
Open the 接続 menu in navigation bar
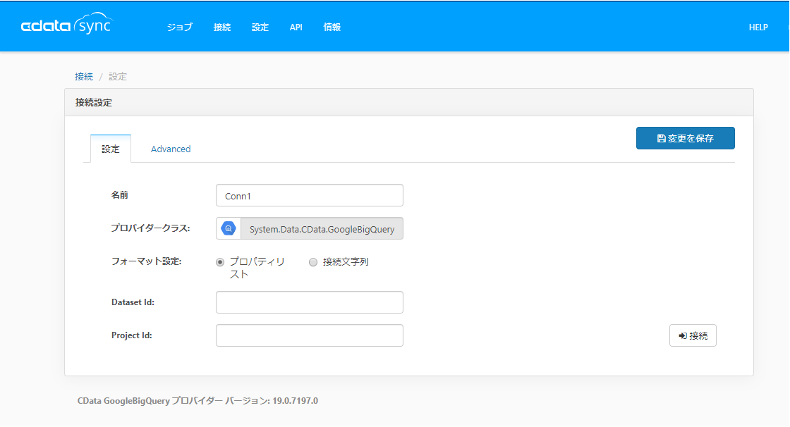(222, 27)
